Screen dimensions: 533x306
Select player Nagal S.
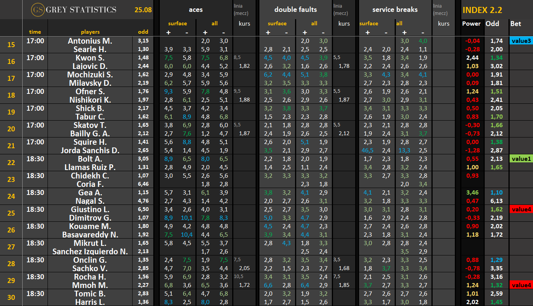point(90,201)
